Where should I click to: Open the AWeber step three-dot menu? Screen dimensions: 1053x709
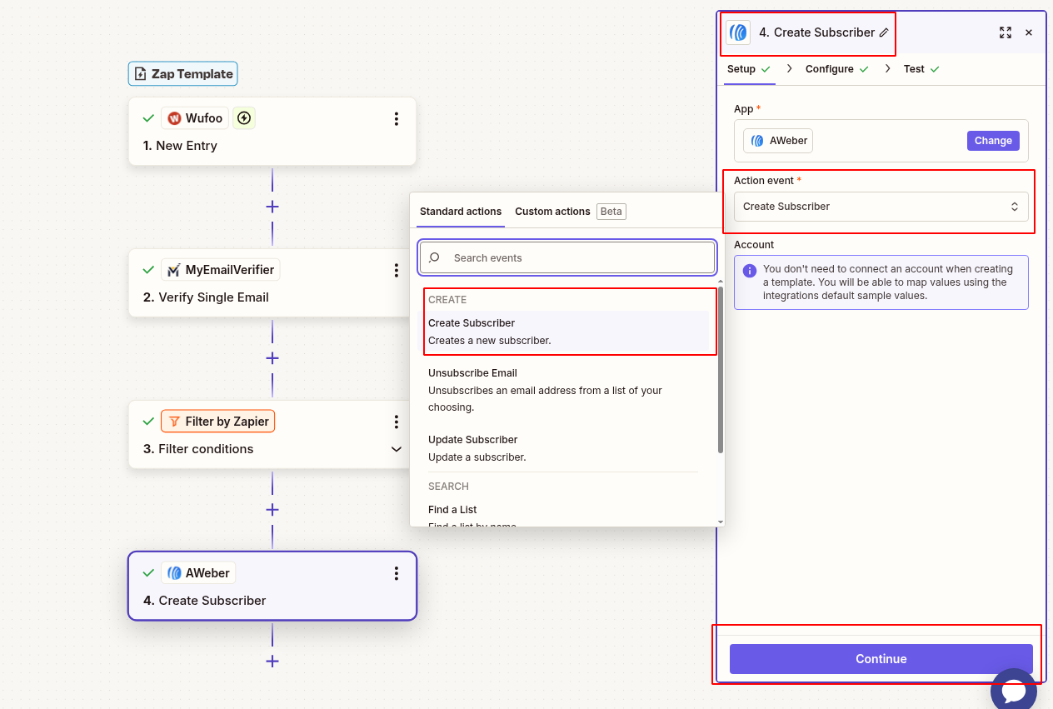(397, 573)
